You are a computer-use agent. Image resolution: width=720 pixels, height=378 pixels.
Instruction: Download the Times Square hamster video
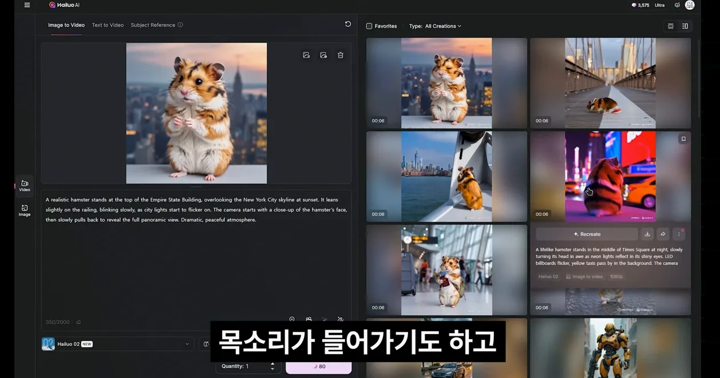coord(647,234)
